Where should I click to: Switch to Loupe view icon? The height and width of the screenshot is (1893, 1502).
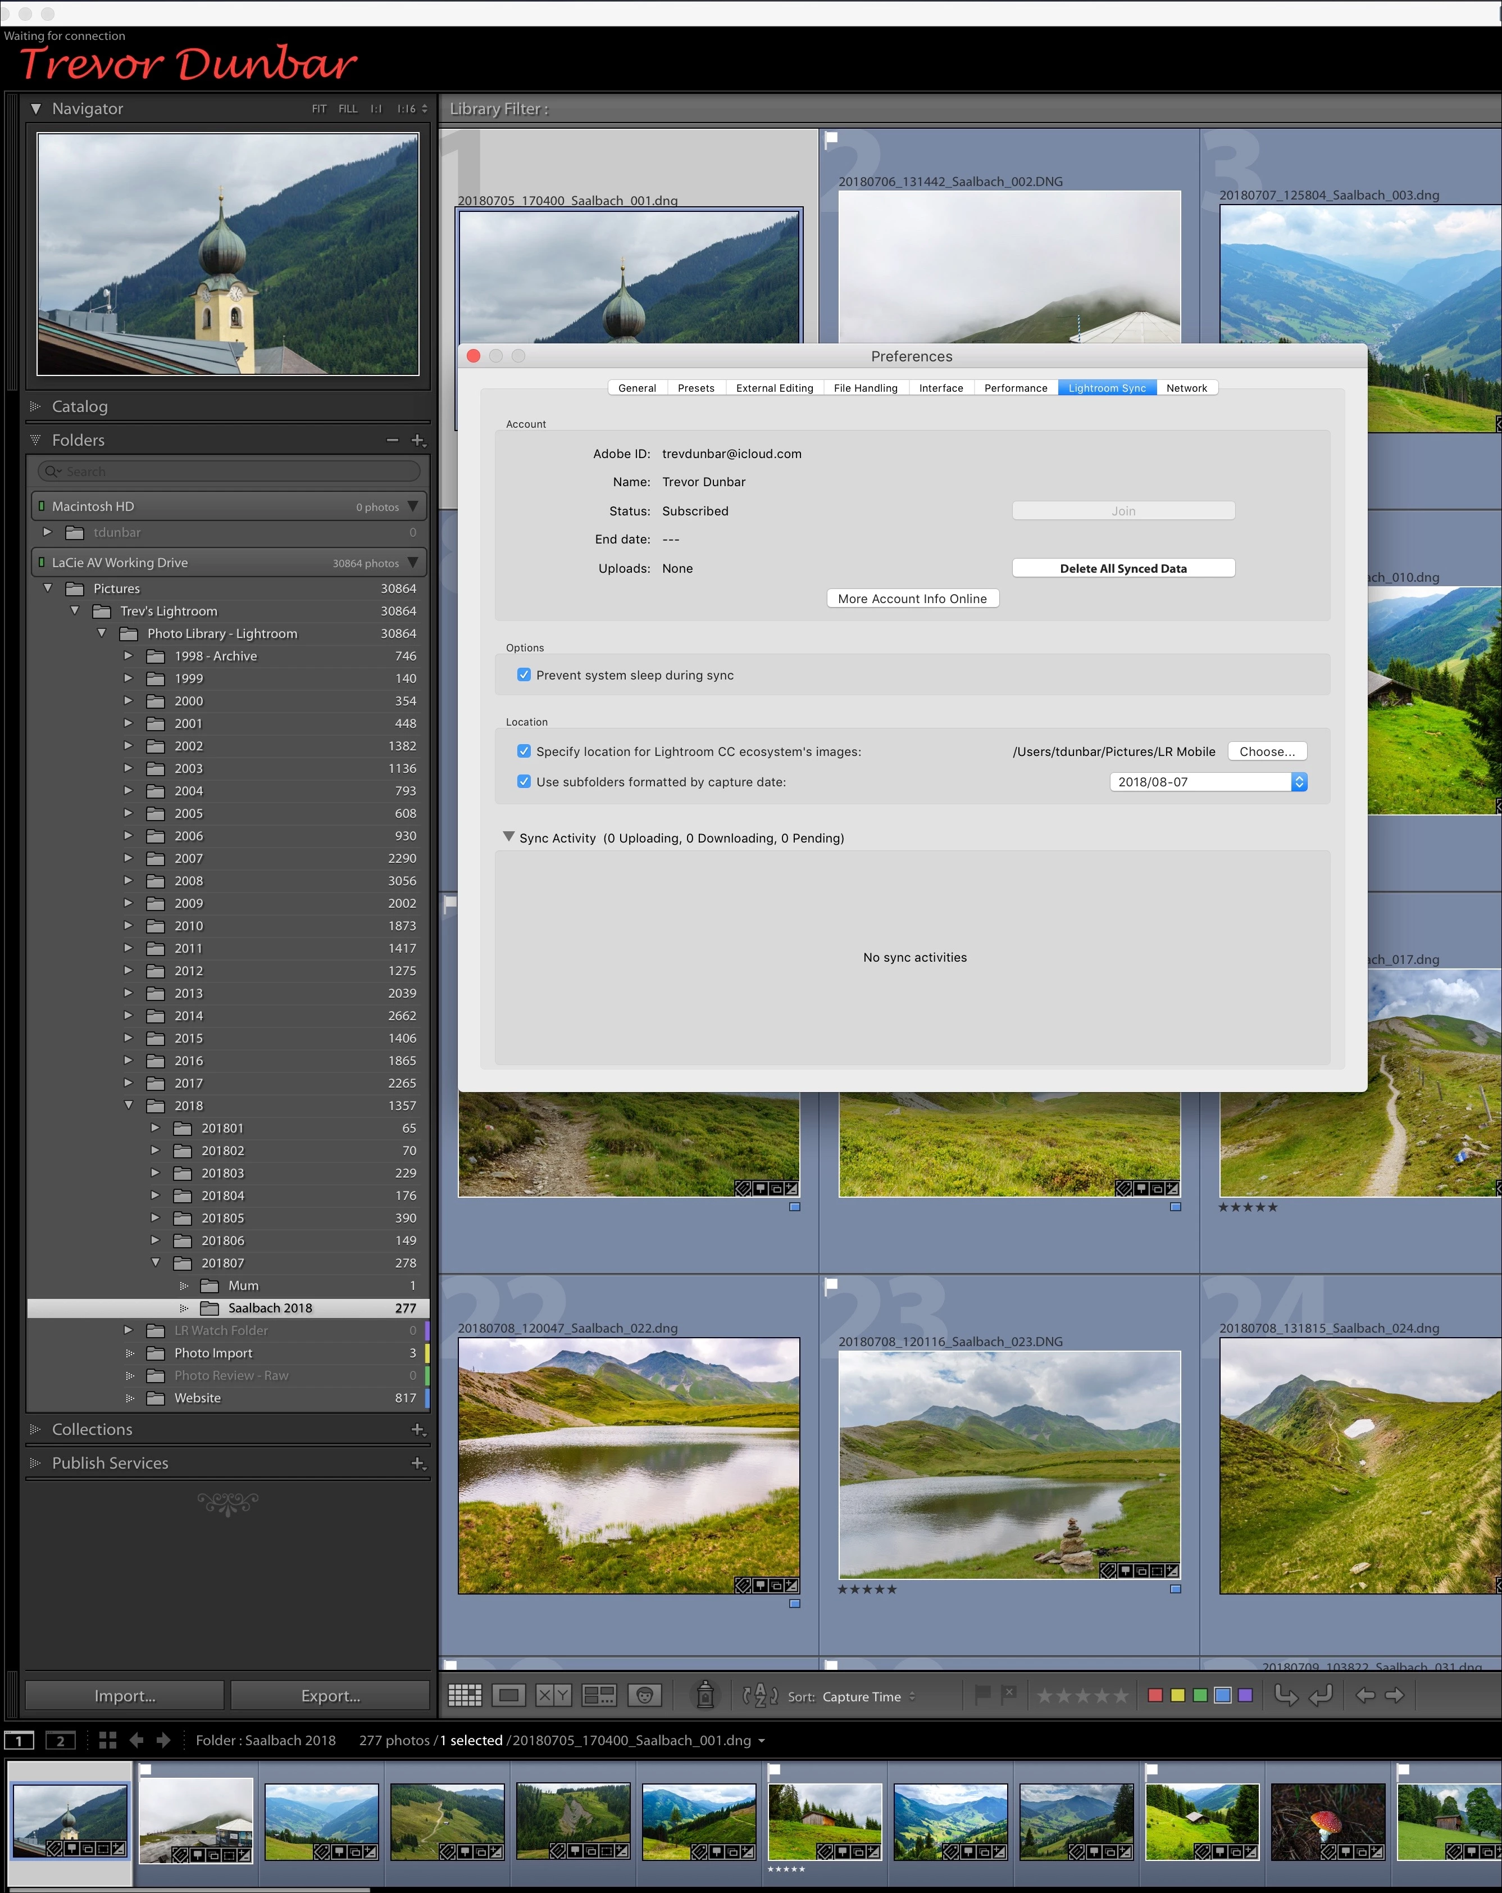(x=509, y=1696)
